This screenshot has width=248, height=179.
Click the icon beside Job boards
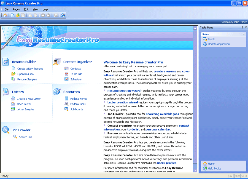click(66, 109)
